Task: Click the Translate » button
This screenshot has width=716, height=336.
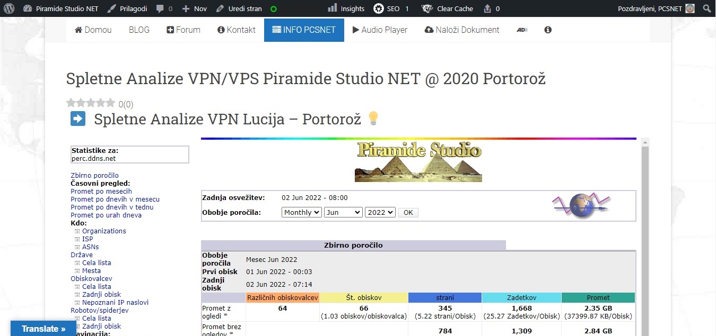Action: [x=43, y=329]
